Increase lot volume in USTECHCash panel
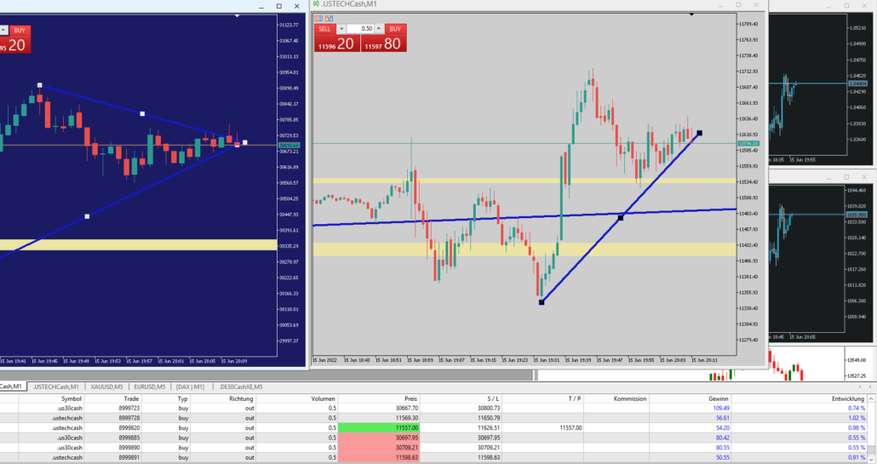 (x=381, y=29)
